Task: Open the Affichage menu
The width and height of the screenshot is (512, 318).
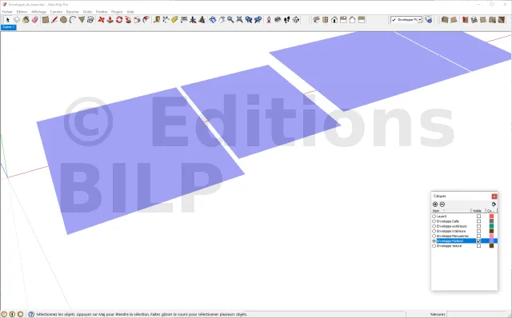Action: pos(38,12)
